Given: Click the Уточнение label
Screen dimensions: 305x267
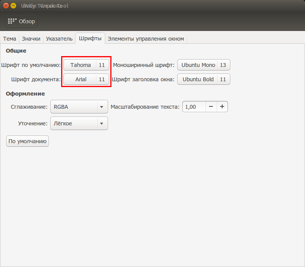Looking at the screenshot, I should coord(33,123).
